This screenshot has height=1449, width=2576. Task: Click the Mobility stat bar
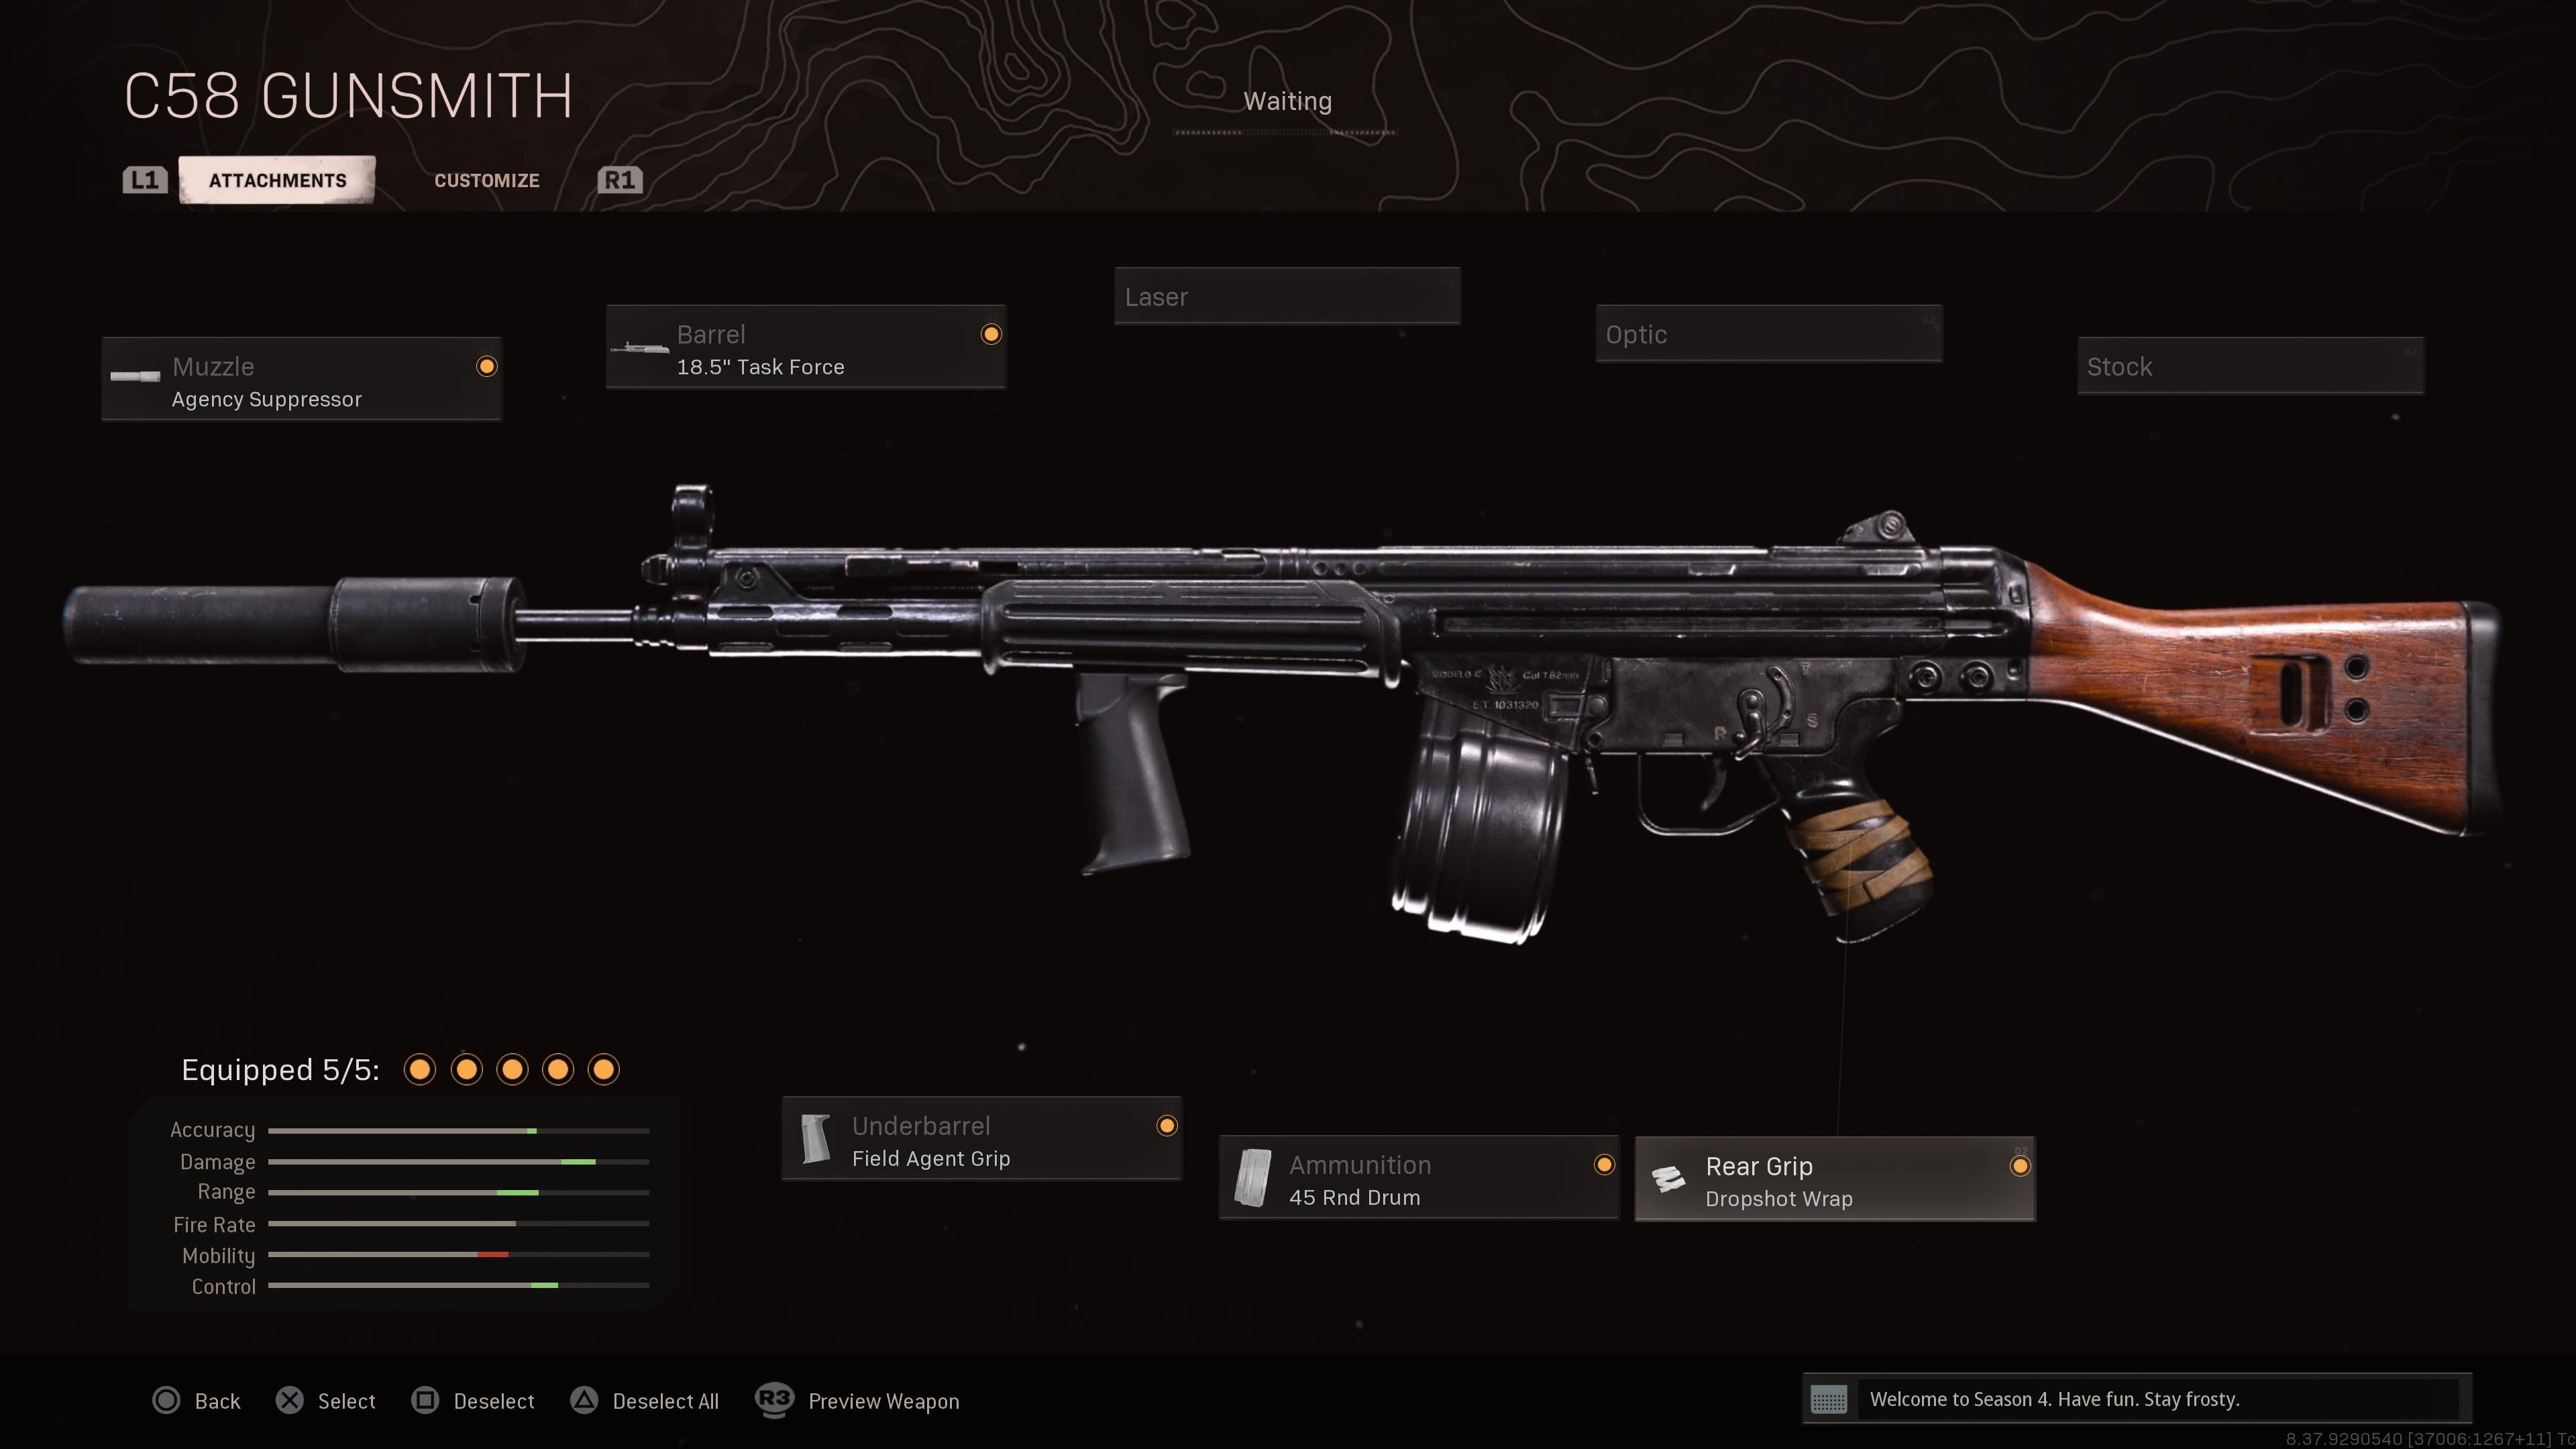(x=459, y=1254)
